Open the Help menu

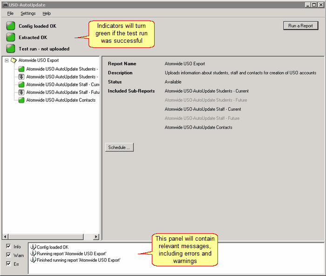pos(47,13)
